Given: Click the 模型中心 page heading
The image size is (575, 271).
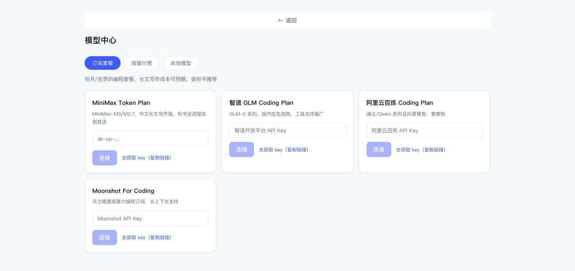Looking at the screenshot, I should 101,41.
